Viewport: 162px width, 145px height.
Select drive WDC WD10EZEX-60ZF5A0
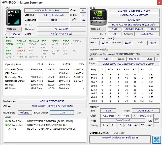[x=47, y=125]
